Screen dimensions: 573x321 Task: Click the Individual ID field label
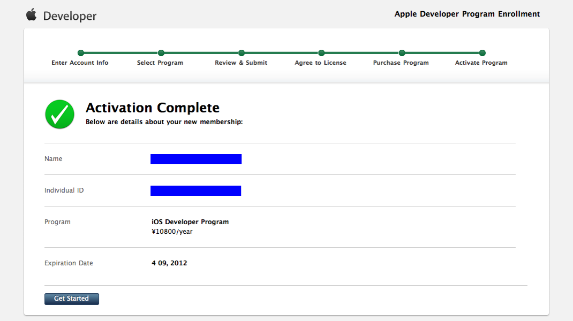(64, 190)
